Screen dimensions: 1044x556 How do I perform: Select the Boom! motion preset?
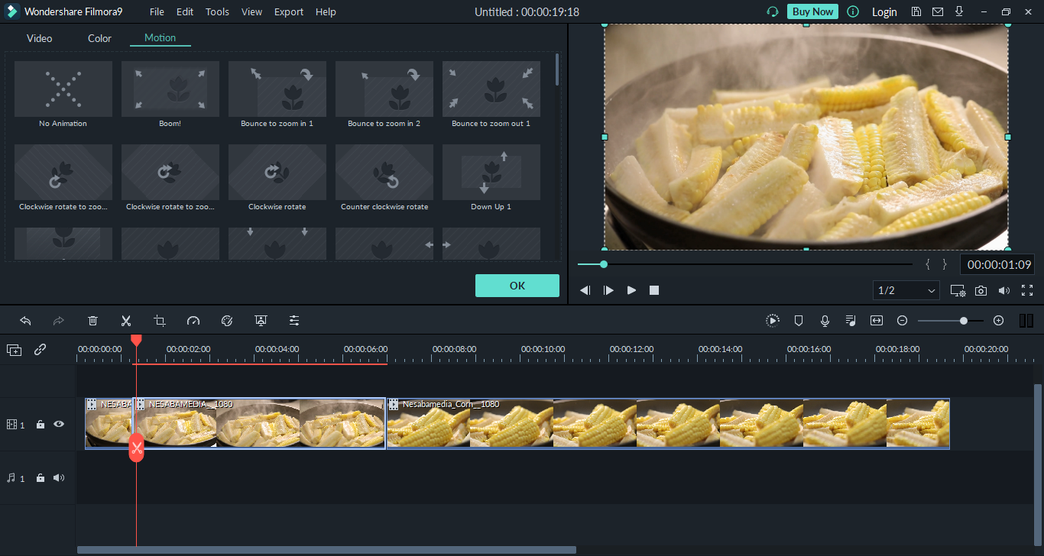[x=170, y=89]
